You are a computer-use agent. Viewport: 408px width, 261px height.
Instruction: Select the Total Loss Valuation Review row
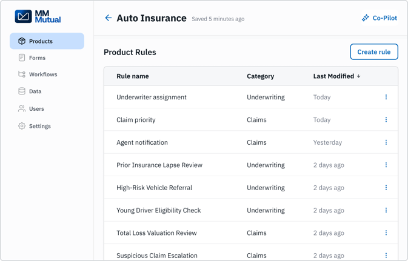251,233
